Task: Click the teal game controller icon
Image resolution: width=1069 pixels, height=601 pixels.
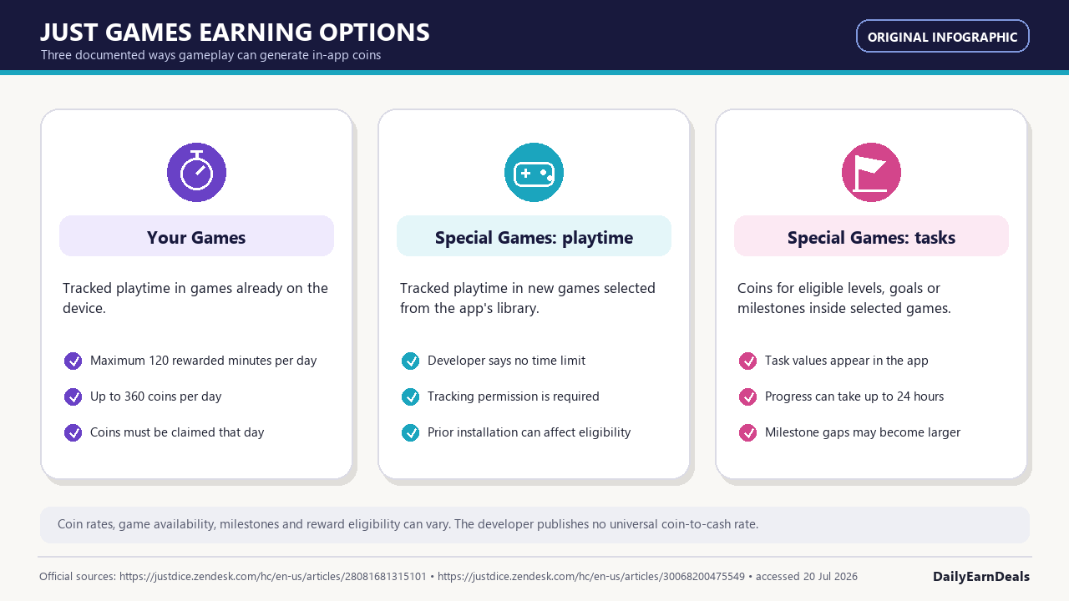Action: 534,172
